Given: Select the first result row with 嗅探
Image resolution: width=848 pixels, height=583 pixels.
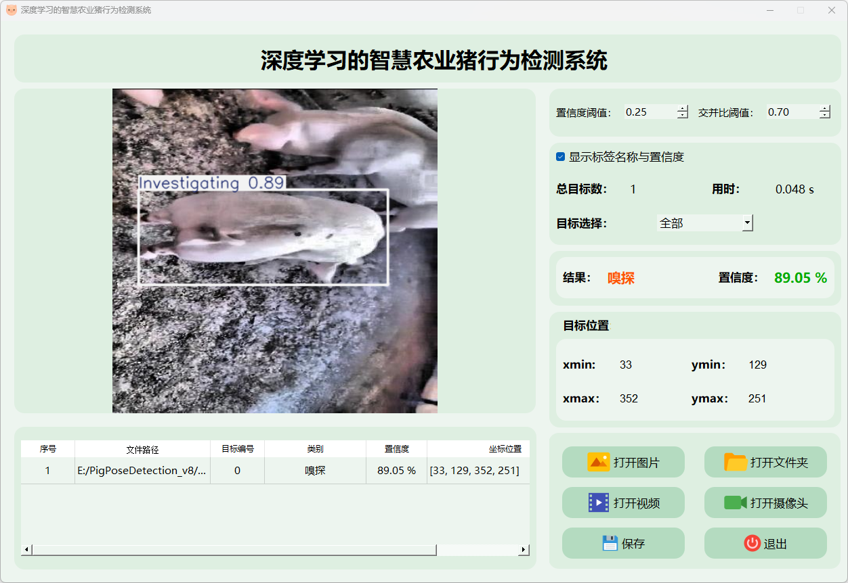Looking at the screenshot, I should click(x=315, y=471).
